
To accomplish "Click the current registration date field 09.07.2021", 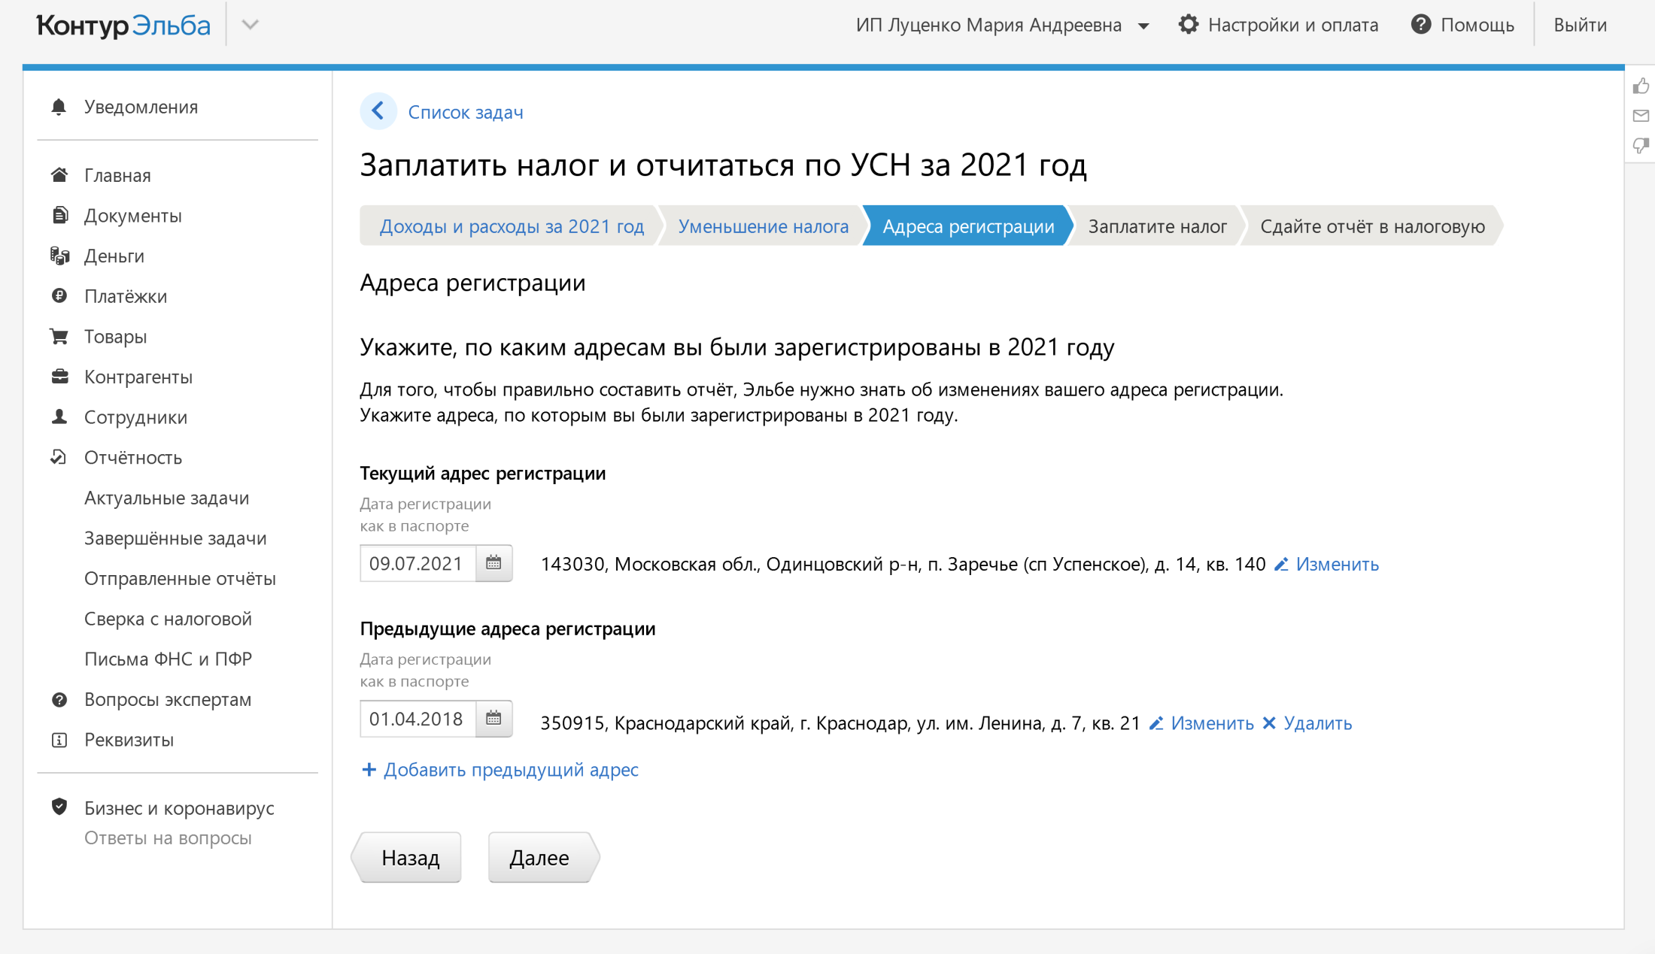I will (418, 563).
